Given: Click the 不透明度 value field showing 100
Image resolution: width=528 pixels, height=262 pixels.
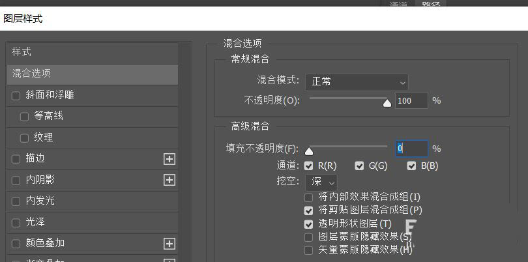Looking at the screenshot, I should click(411, 100).
